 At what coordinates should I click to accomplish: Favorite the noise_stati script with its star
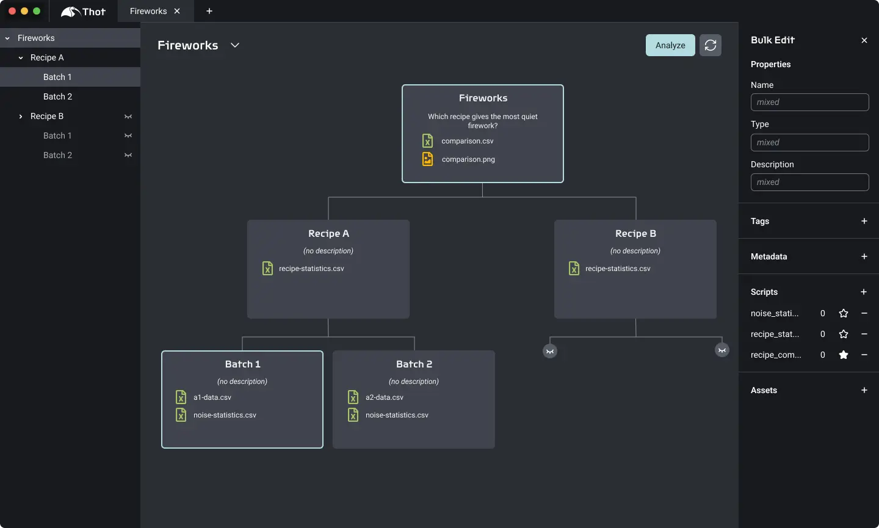tap(843, 313)
